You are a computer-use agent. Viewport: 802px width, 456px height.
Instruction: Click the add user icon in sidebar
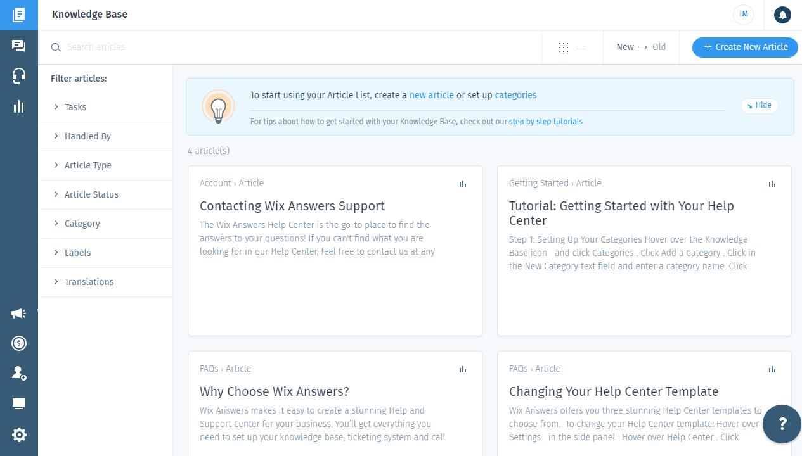pyautogui.click(x=18, y=373)
